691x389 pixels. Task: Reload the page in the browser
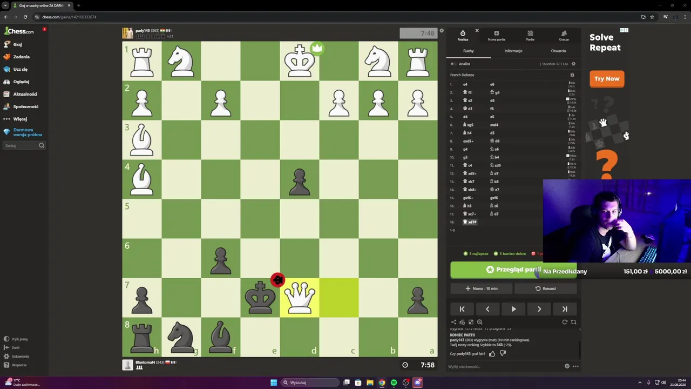pyautogui.click(x=25, y=17)
